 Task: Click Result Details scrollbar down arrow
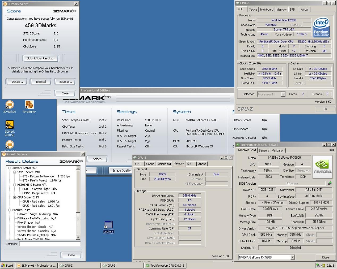78,237
